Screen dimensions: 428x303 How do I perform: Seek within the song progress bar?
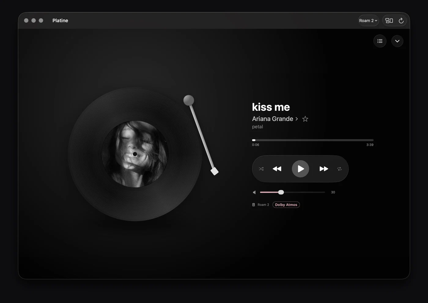coord(313,140)
